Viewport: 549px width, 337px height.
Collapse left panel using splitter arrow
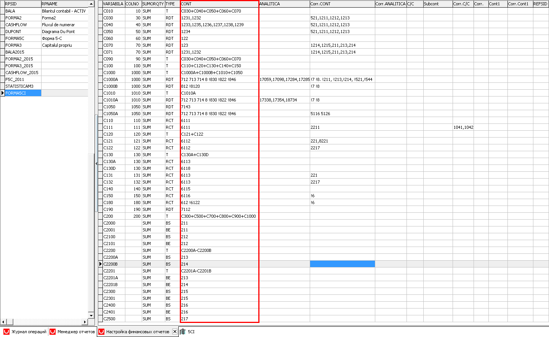coord(96,163)
